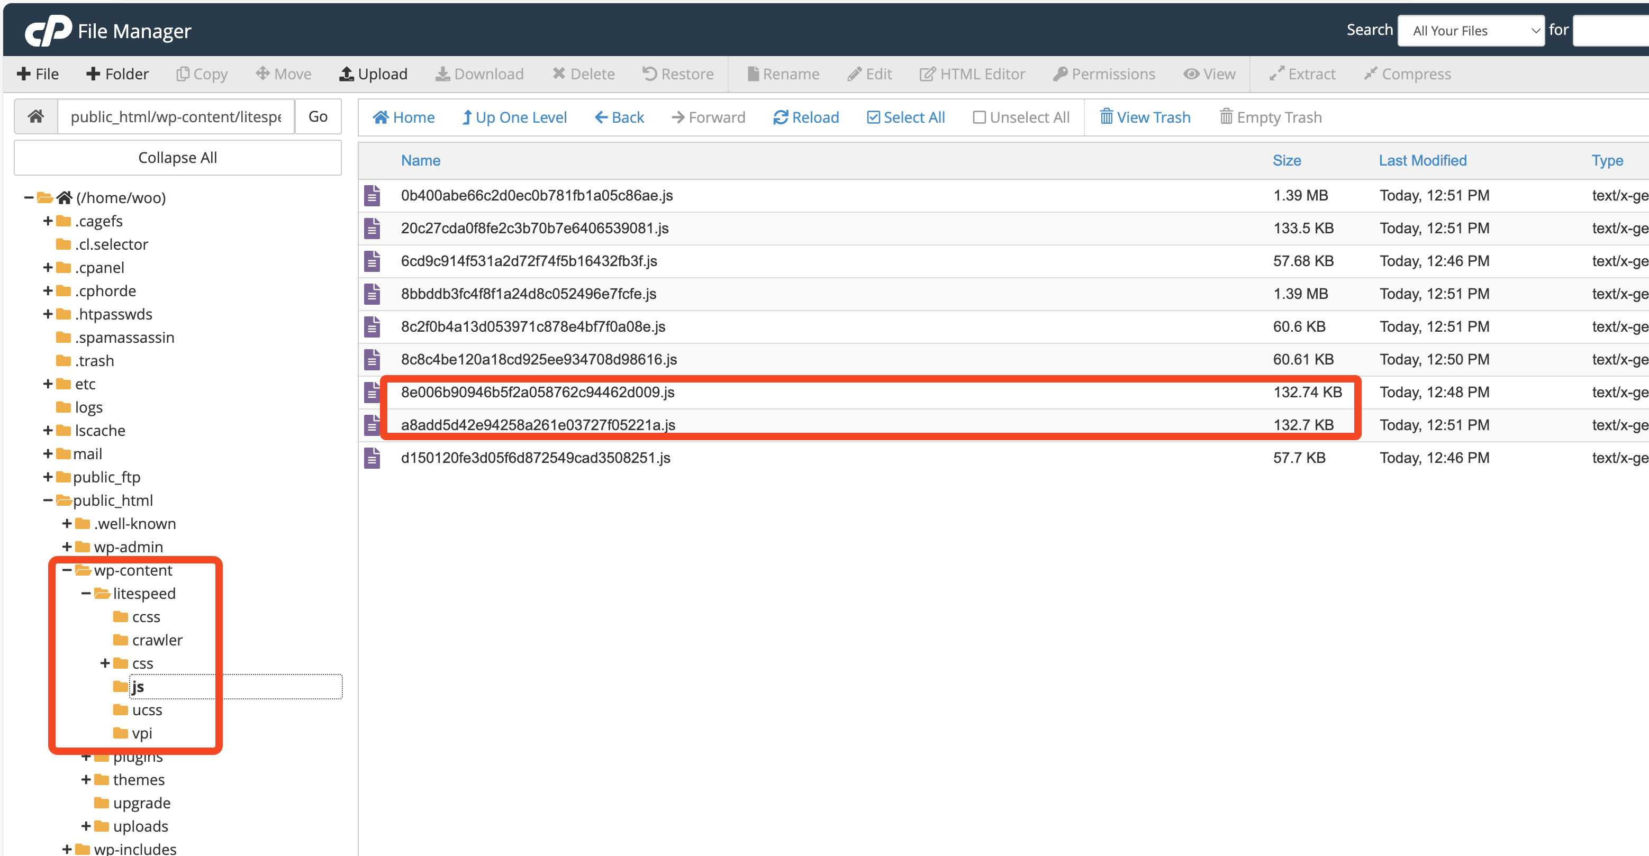Select file a8add5d42e94258a261e03727f05221a.js
This screenshot has height=856, width=1649.
(538, 425)
